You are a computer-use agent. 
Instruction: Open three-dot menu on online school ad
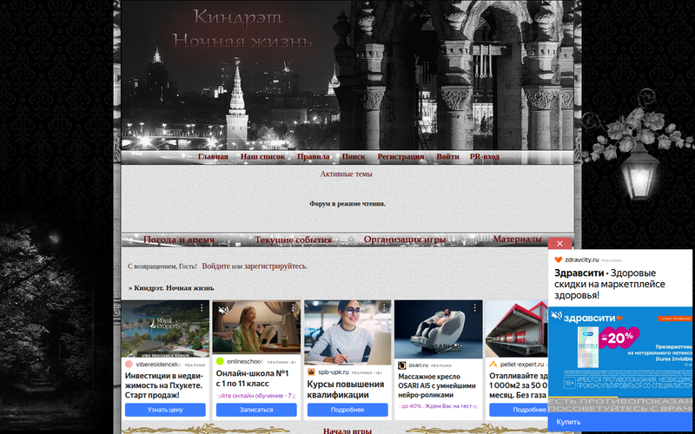click(x=293, y=308)
